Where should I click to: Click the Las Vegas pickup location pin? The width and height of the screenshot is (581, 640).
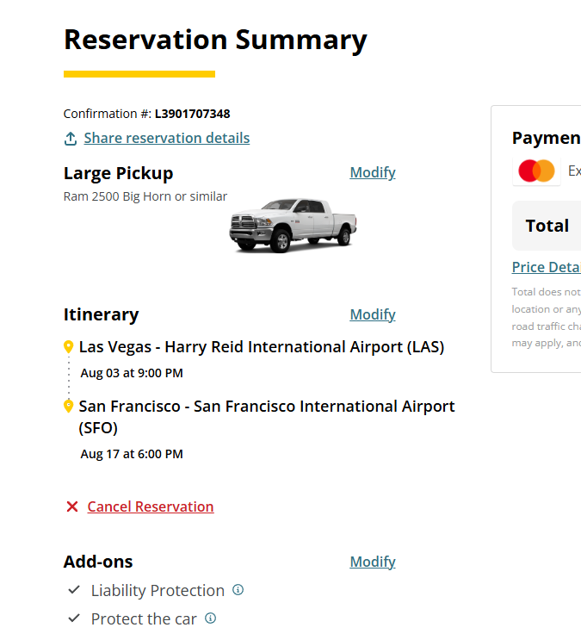[69, 347]
